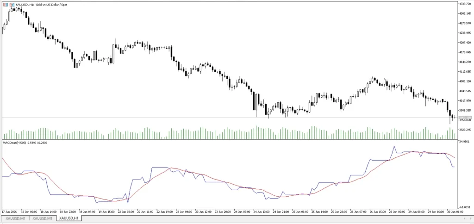Click the '18 Jun 14:00' time label
The width and height of the screenshot is (474, 224).
coord(48,212)
